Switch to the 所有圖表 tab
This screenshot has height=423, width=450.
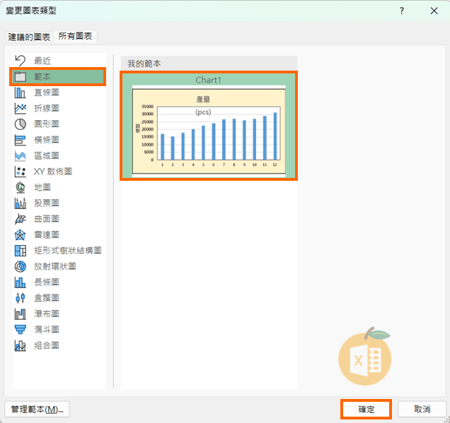(x=76, y=37)
